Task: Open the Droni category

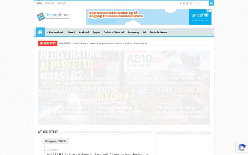Action: click(72, 32)
